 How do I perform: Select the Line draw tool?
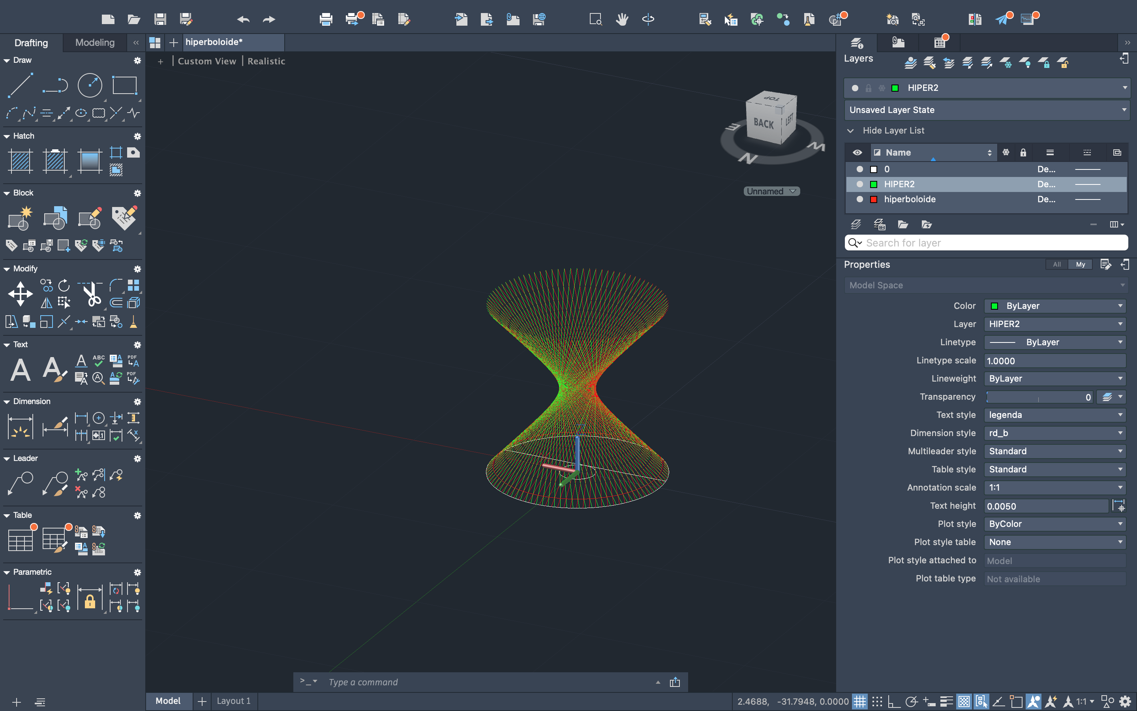20,85
